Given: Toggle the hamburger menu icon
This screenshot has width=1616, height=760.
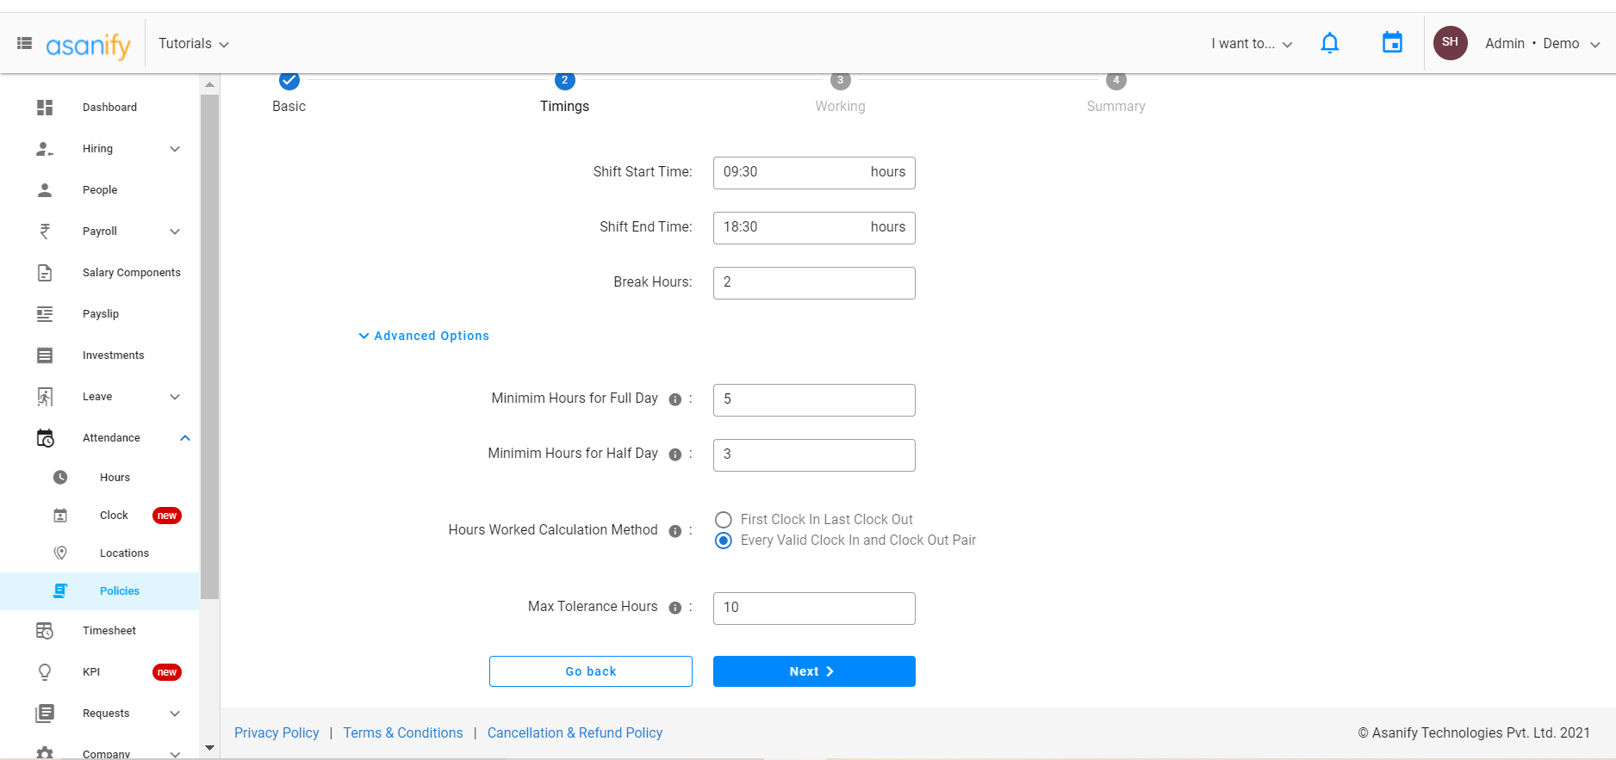Looking at the screenshot, I should click(x=25, y=43).
